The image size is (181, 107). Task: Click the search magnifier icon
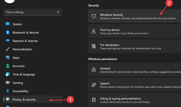(x=58, y=12)
